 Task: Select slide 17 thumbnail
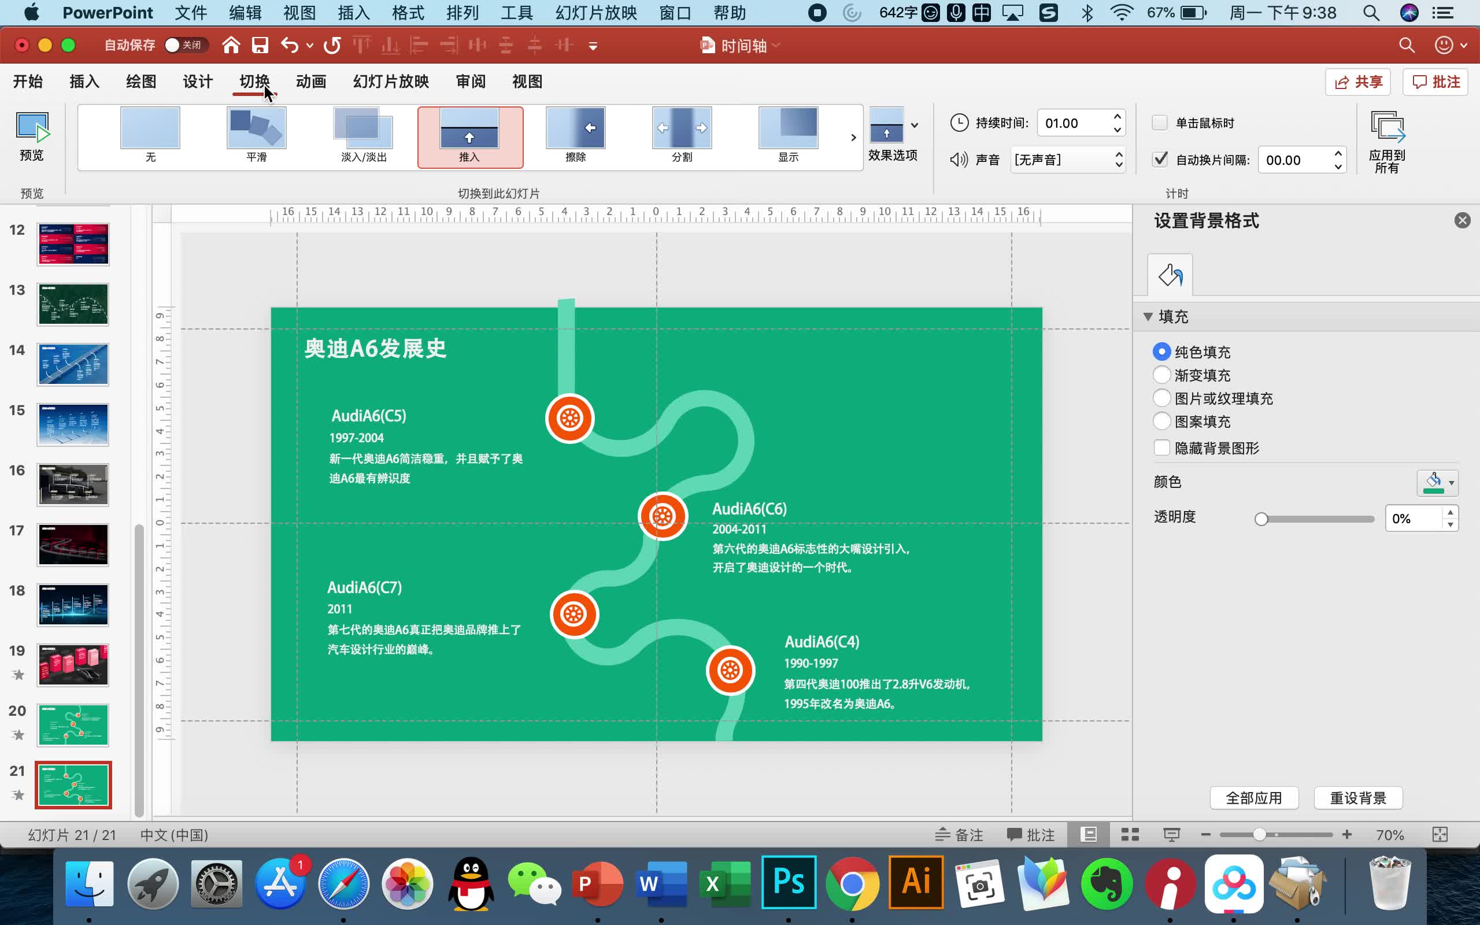pos(73,545)
